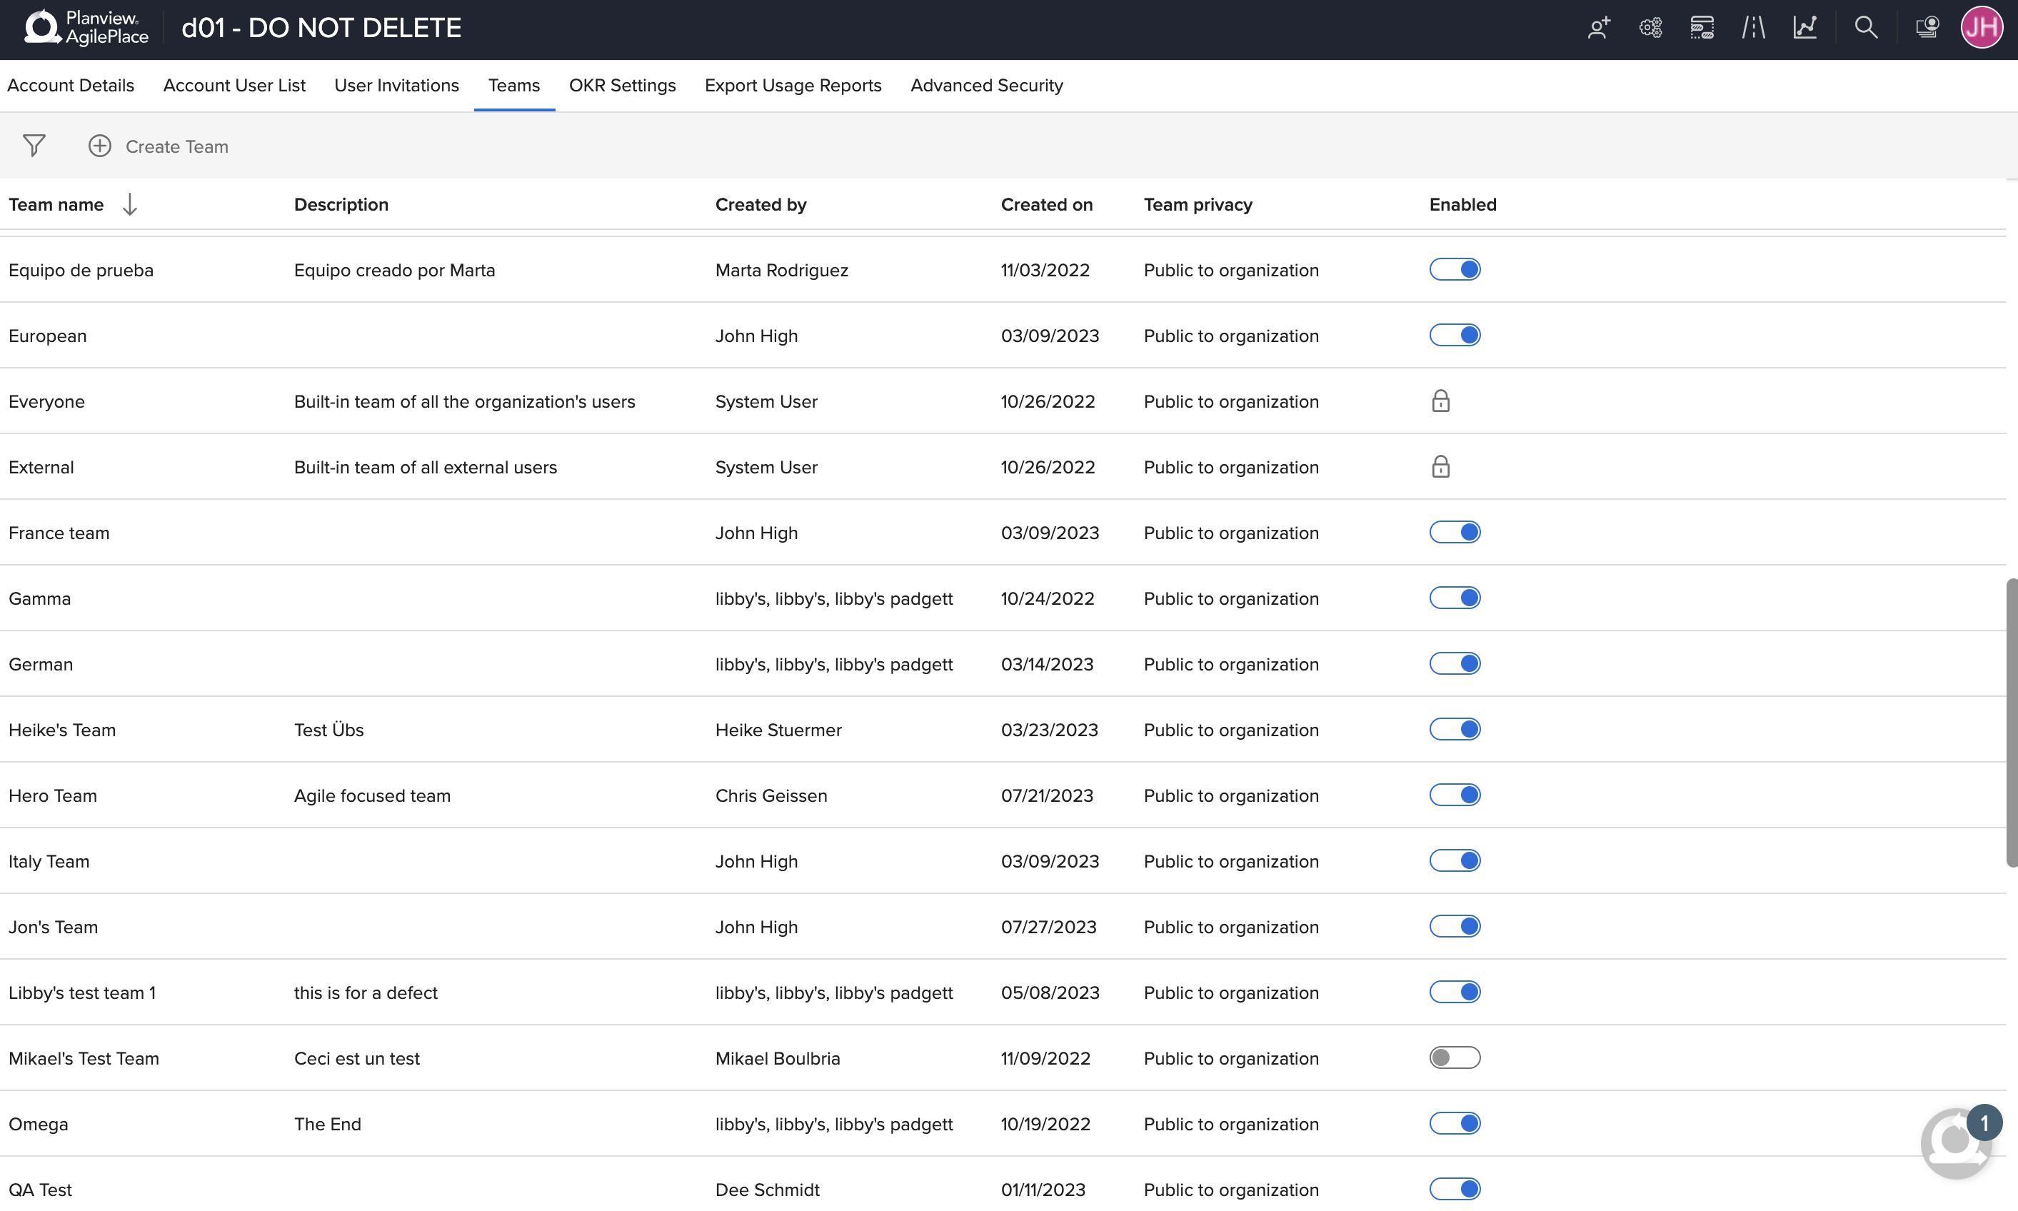
Task: Open the settings gear icon
Action: tap(1650, 27)
